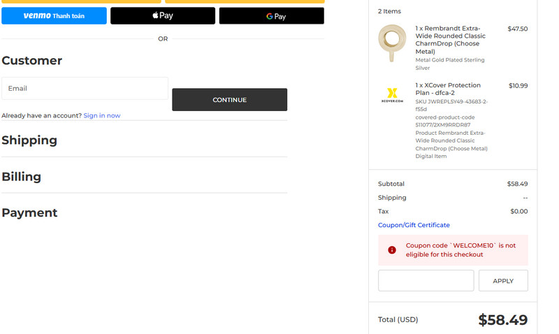Expand the Shipping section heading
Image resolution: width=559 pixels, height=334 pixels.
pyautogui.click(x=29, y=140)
